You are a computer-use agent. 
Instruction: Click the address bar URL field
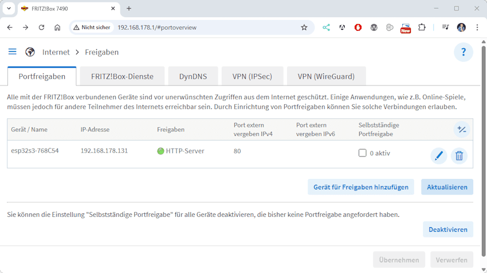(201, 27)
